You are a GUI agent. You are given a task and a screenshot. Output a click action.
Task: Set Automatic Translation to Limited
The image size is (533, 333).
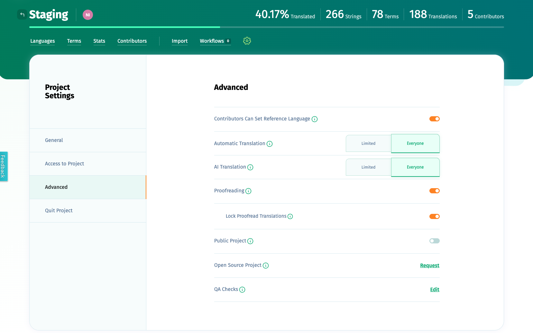pos(368,144)
